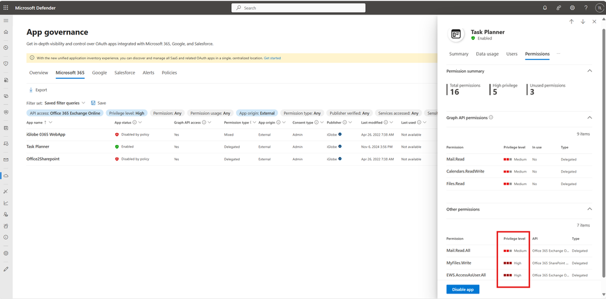The image size is (606, 299).
Task: Click the Task Planner app logo icon
Action: pos(456,34)
